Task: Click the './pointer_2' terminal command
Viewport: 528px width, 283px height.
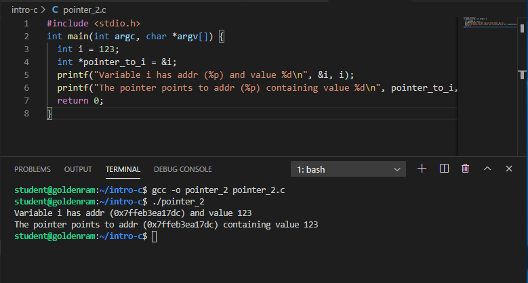Action: (178, 202)
